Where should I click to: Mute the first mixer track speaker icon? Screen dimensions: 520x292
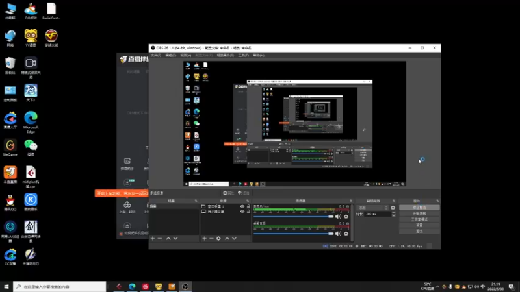pos(338,217)
